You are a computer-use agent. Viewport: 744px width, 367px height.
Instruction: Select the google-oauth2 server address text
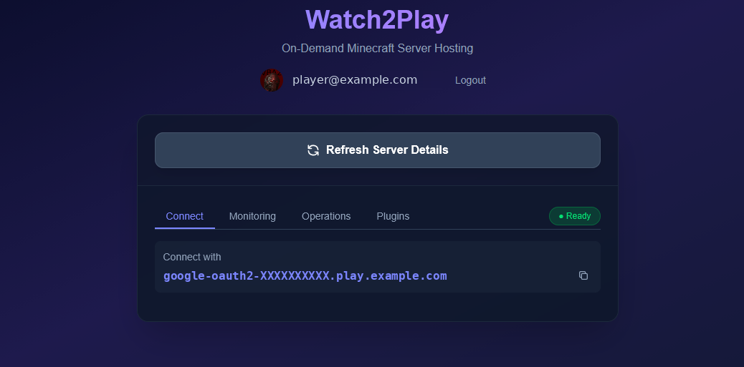305,275
